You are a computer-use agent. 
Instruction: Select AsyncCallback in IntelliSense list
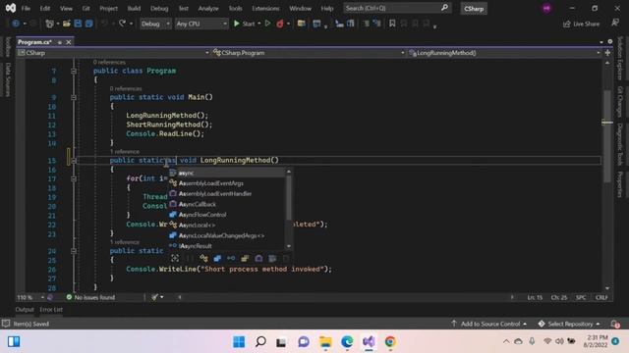pyautogui.click(x=227, y=204)
